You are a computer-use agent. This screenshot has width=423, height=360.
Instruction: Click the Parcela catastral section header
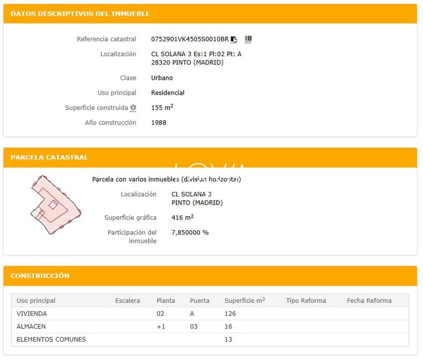49,157
